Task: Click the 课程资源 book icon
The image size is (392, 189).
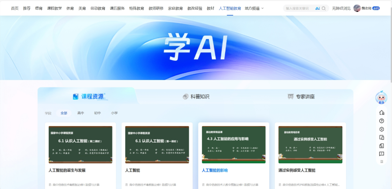Action: (75, 97)
